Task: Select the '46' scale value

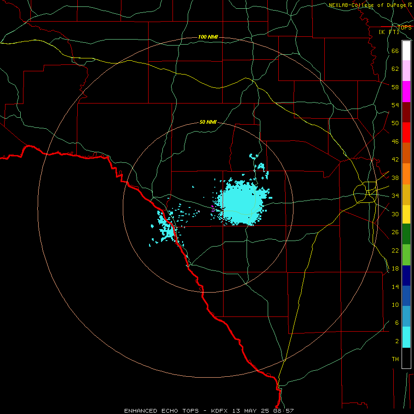Action: tap(395, 142)
